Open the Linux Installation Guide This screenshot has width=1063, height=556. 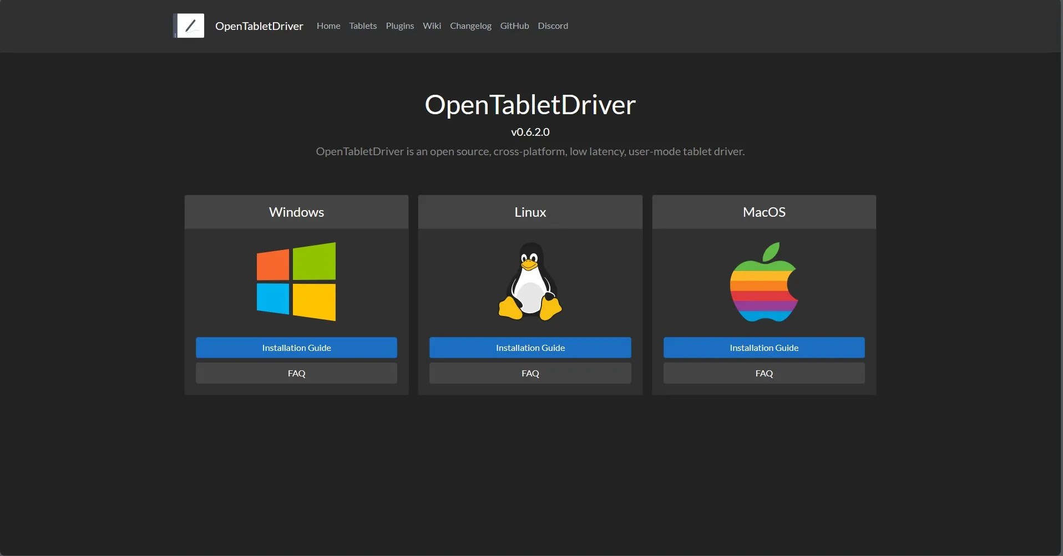tap(530, 348)
